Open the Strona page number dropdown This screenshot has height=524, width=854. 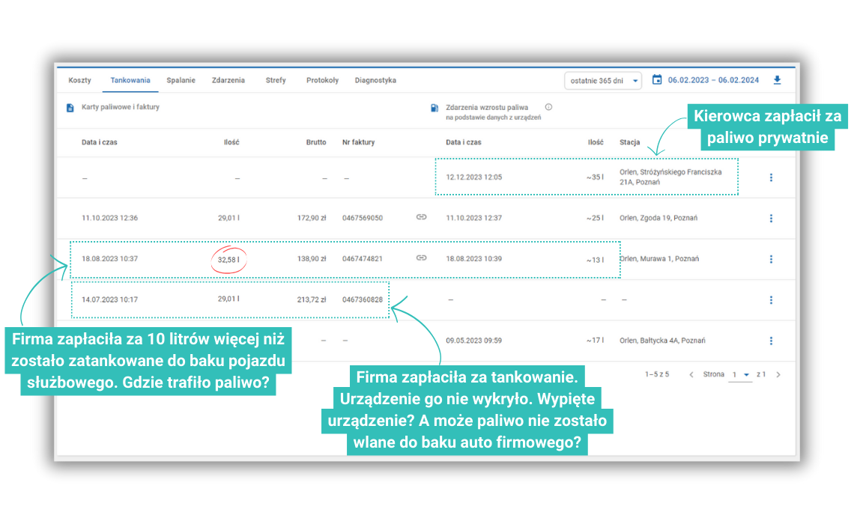(742, 374)
